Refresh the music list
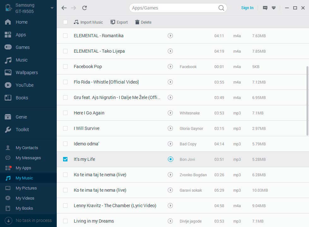The width and height of the screenshot is (309, 227). [x=85, y=8]
